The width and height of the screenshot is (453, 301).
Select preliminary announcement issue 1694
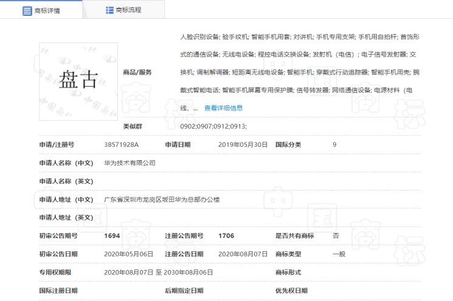click(x=112, y=236)
